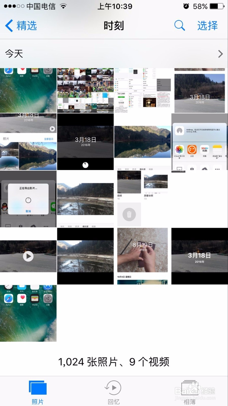Open the 8月19日 hands memory thumbnail

(142, 256)
